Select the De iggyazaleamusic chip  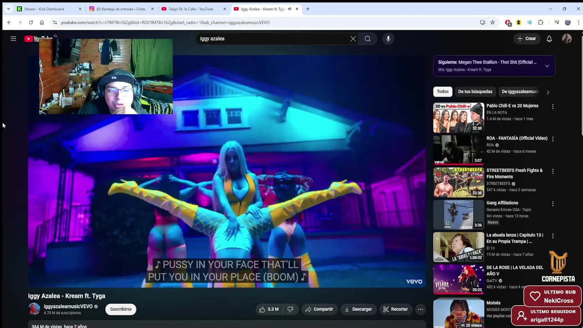point(520,92)
